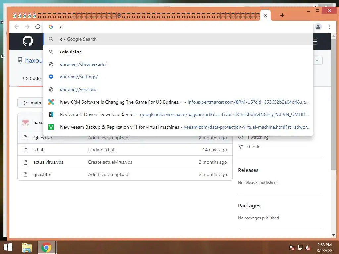Click the GitHub Octocat logo

point(28,41)
